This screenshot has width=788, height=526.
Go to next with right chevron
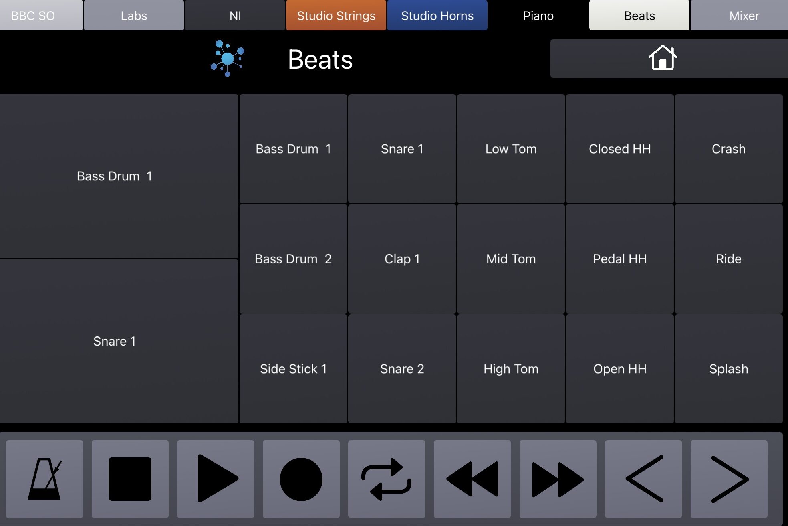click(x=729, y=479)
